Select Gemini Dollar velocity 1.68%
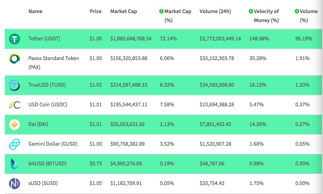This screenshot has width=323, height=194. coord(256,144)
